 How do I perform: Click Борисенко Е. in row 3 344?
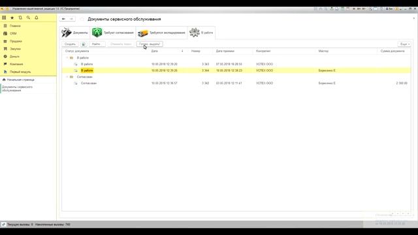click(x=327, y=70)
